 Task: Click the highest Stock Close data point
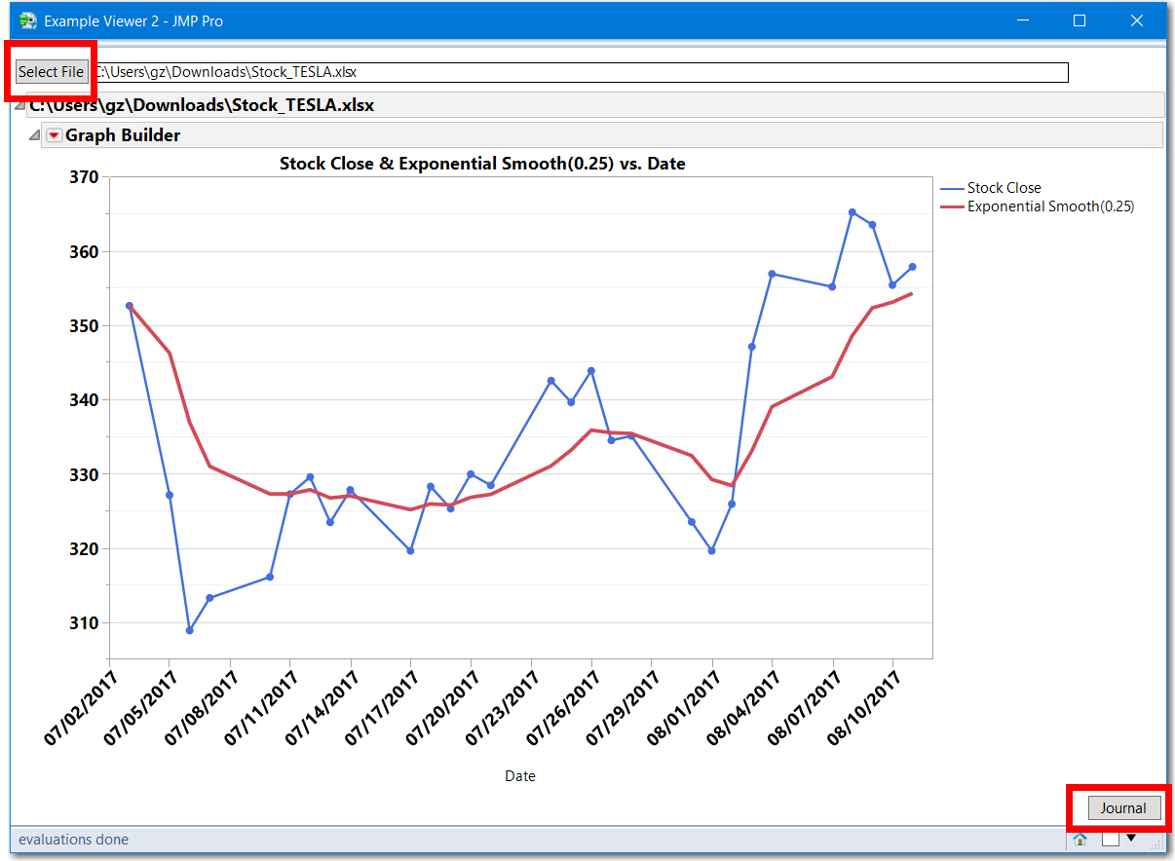pos(853,212)
